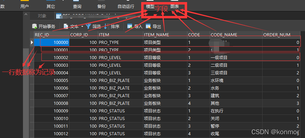This screenshot has height=138, width=305.
Task: Select the 100008 REC_ID cell
Action: point(51,103)
